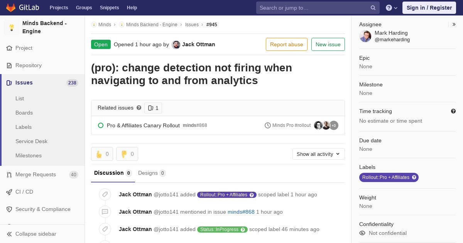Click Sign in / Register button
463x243 pixels.
tap(429, 8)
